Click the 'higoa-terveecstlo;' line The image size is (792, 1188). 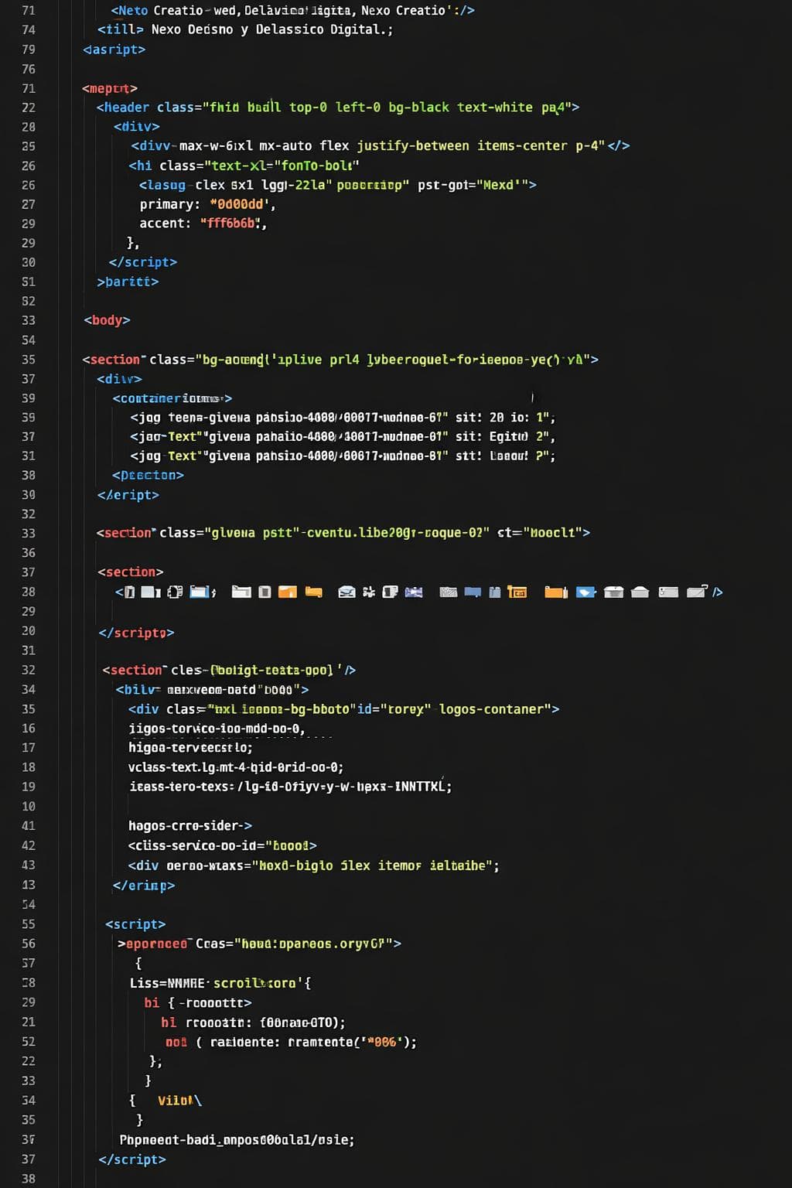(x=190, y=748)
